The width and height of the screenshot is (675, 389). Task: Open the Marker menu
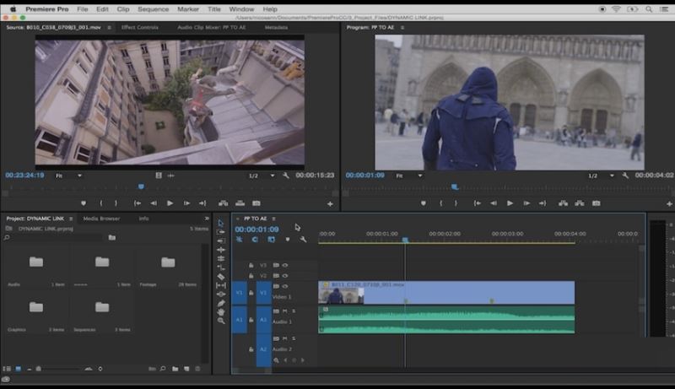point(188,9)
